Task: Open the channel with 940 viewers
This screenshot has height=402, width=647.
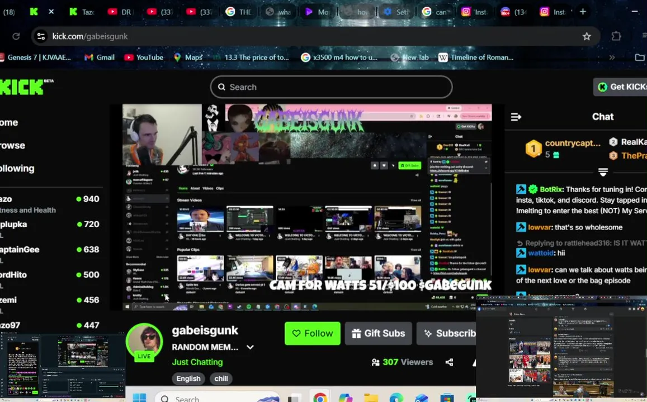Action: [50, 204]
